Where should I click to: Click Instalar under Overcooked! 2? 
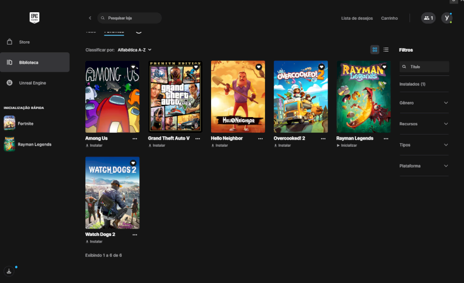284,146
